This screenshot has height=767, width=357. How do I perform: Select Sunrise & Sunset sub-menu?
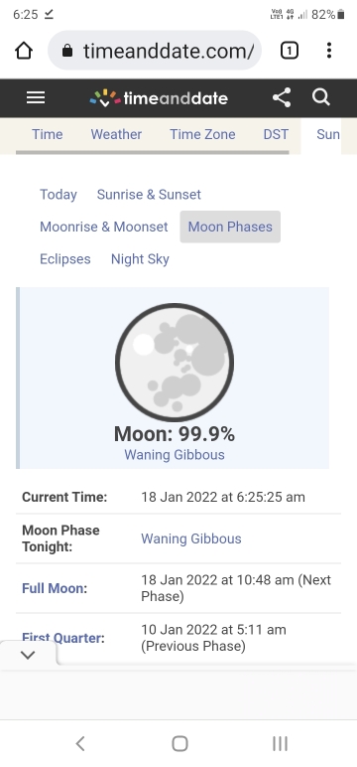149,194
